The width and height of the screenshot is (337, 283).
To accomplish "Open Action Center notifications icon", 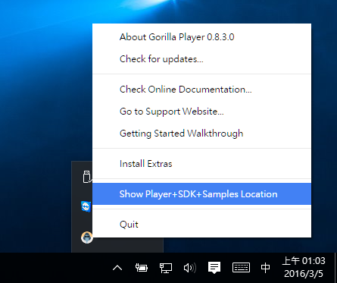I will coord(214,268).
